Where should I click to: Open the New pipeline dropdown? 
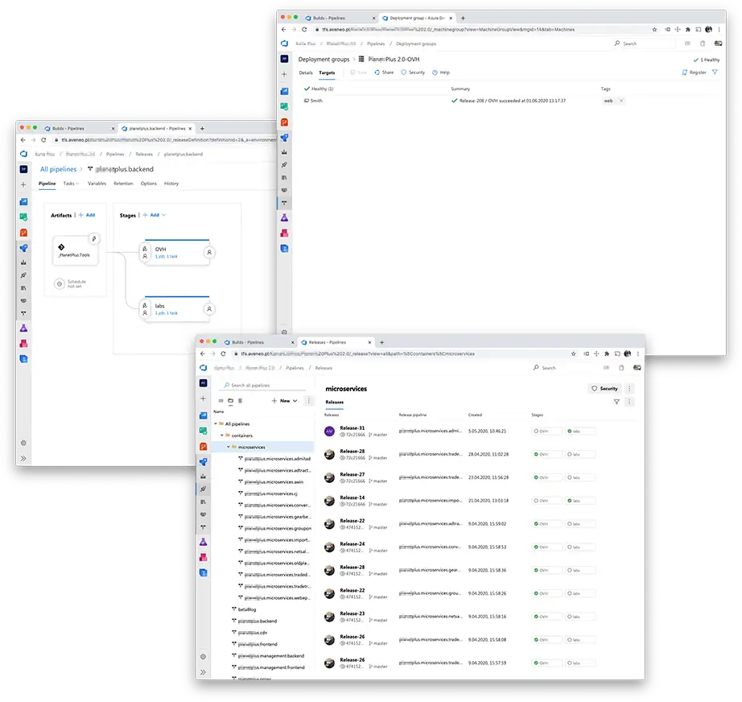285,400
